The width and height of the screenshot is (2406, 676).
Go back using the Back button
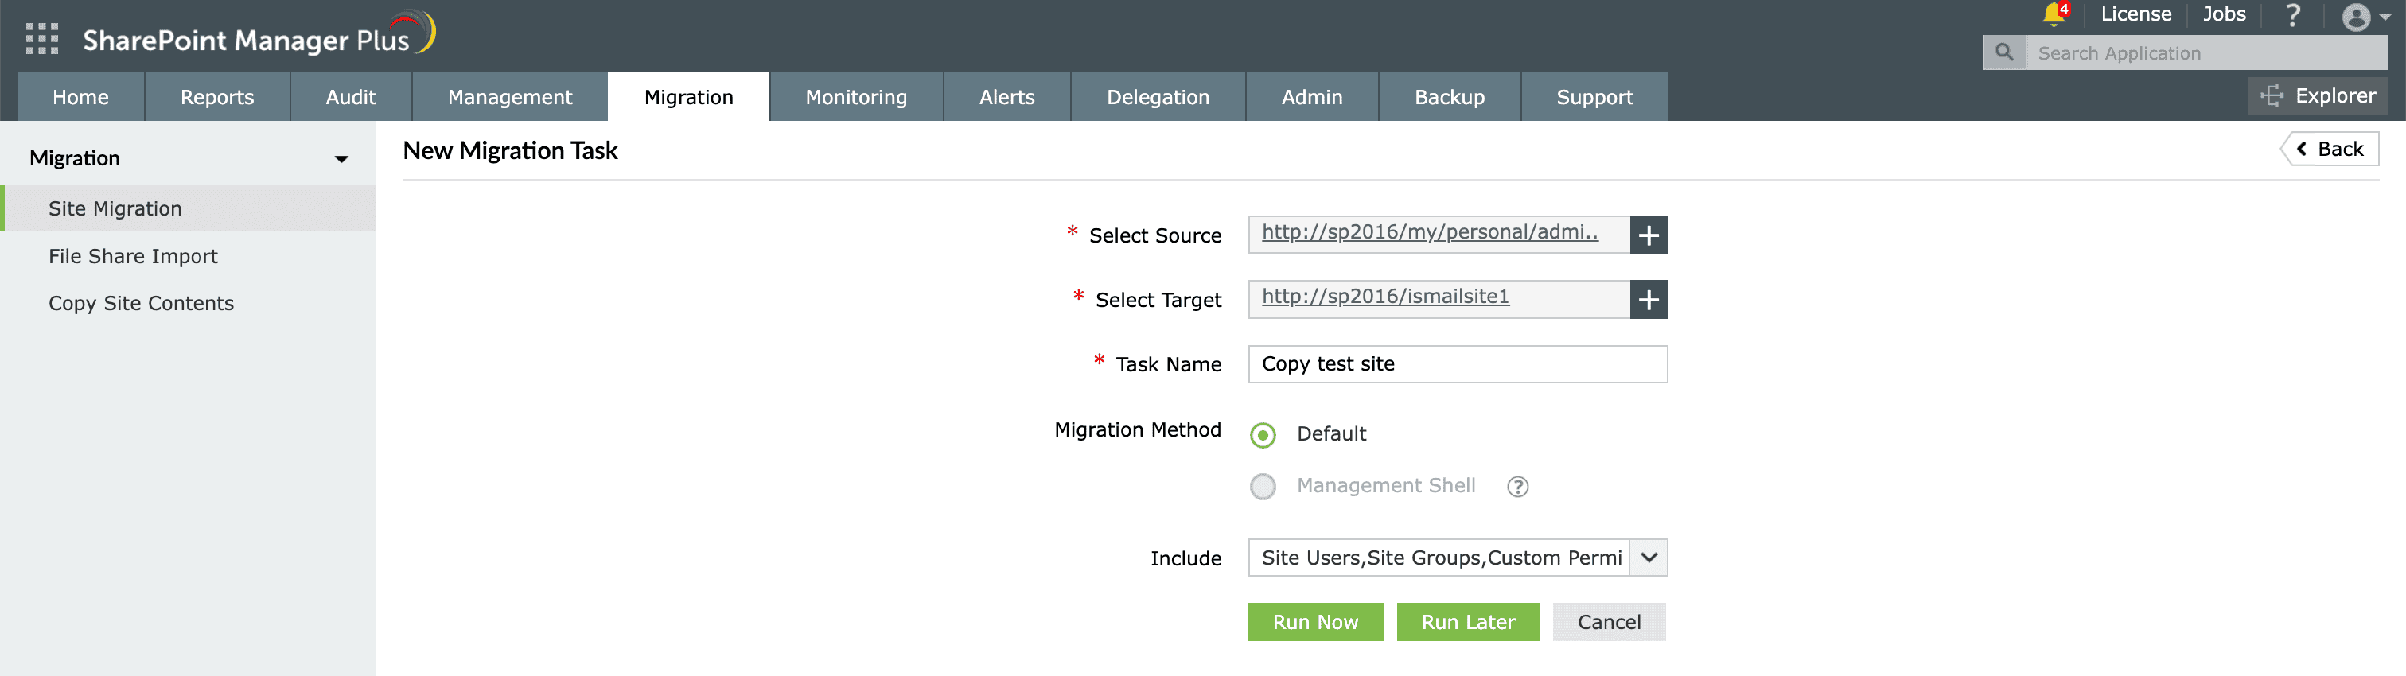(x=2330, y=149)
